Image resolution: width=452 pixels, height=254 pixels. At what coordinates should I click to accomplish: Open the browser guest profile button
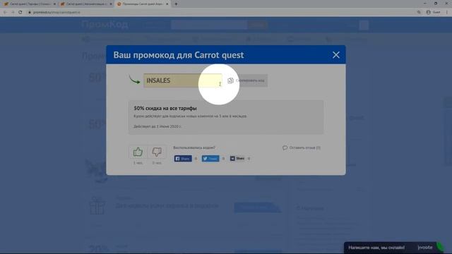click(x=433, y=12)
